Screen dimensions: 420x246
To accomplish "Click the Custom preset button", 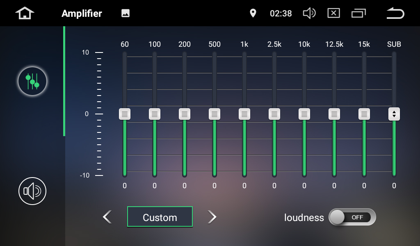I will click(160, 217).
